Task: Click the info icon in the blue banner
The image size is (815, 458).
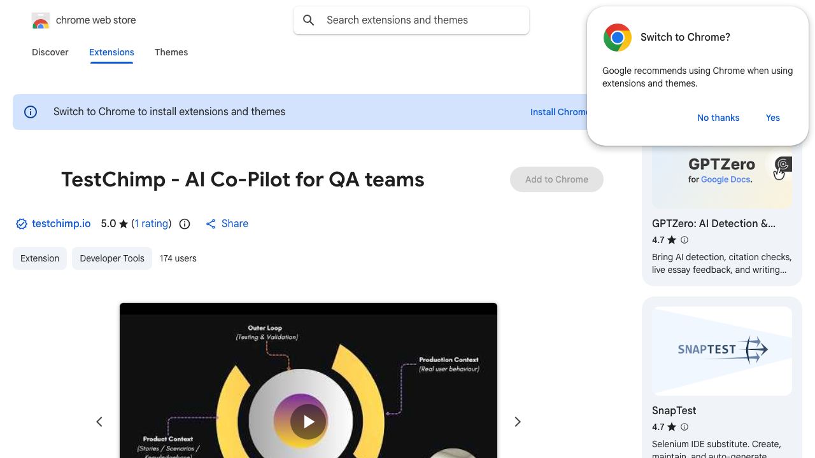Action: coord(31,112)
